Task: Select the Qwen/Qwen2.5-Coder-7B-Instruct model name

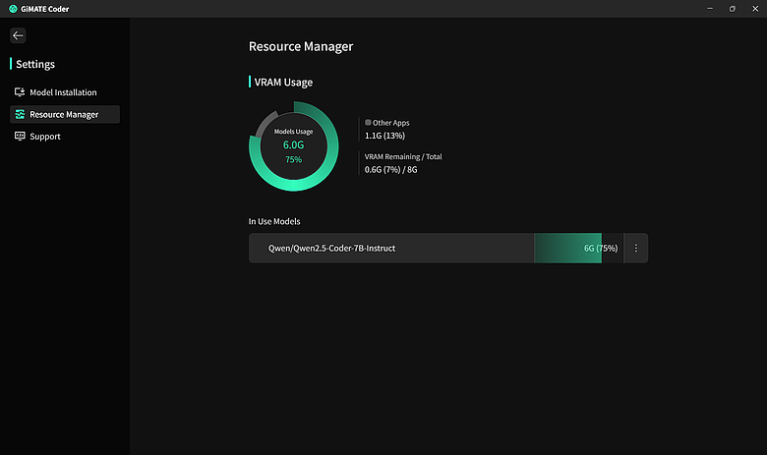Action: (331, 249)
